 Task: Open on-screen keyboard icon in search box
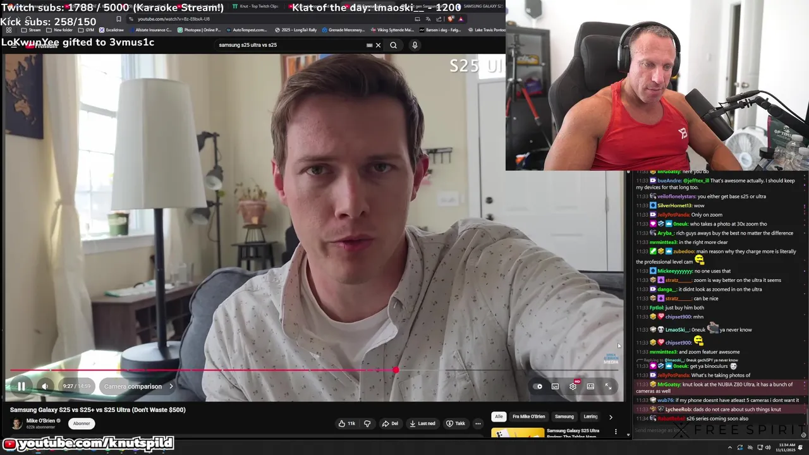click(x=369, y=45)
